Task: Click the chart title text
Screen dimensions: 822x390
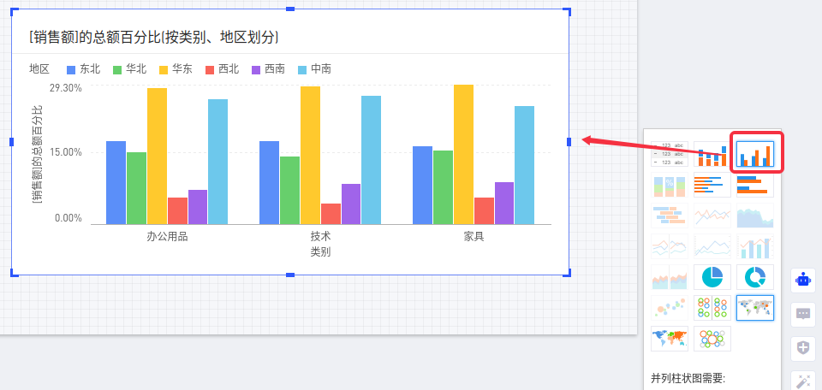Action: point(154,37)
